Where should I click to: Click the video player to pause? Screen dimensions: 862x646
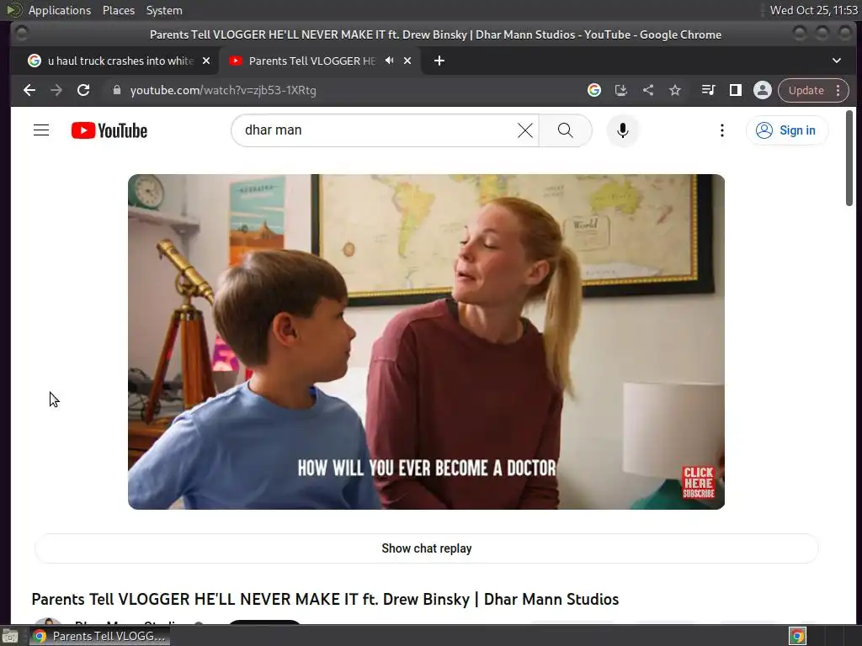(426, 342)
